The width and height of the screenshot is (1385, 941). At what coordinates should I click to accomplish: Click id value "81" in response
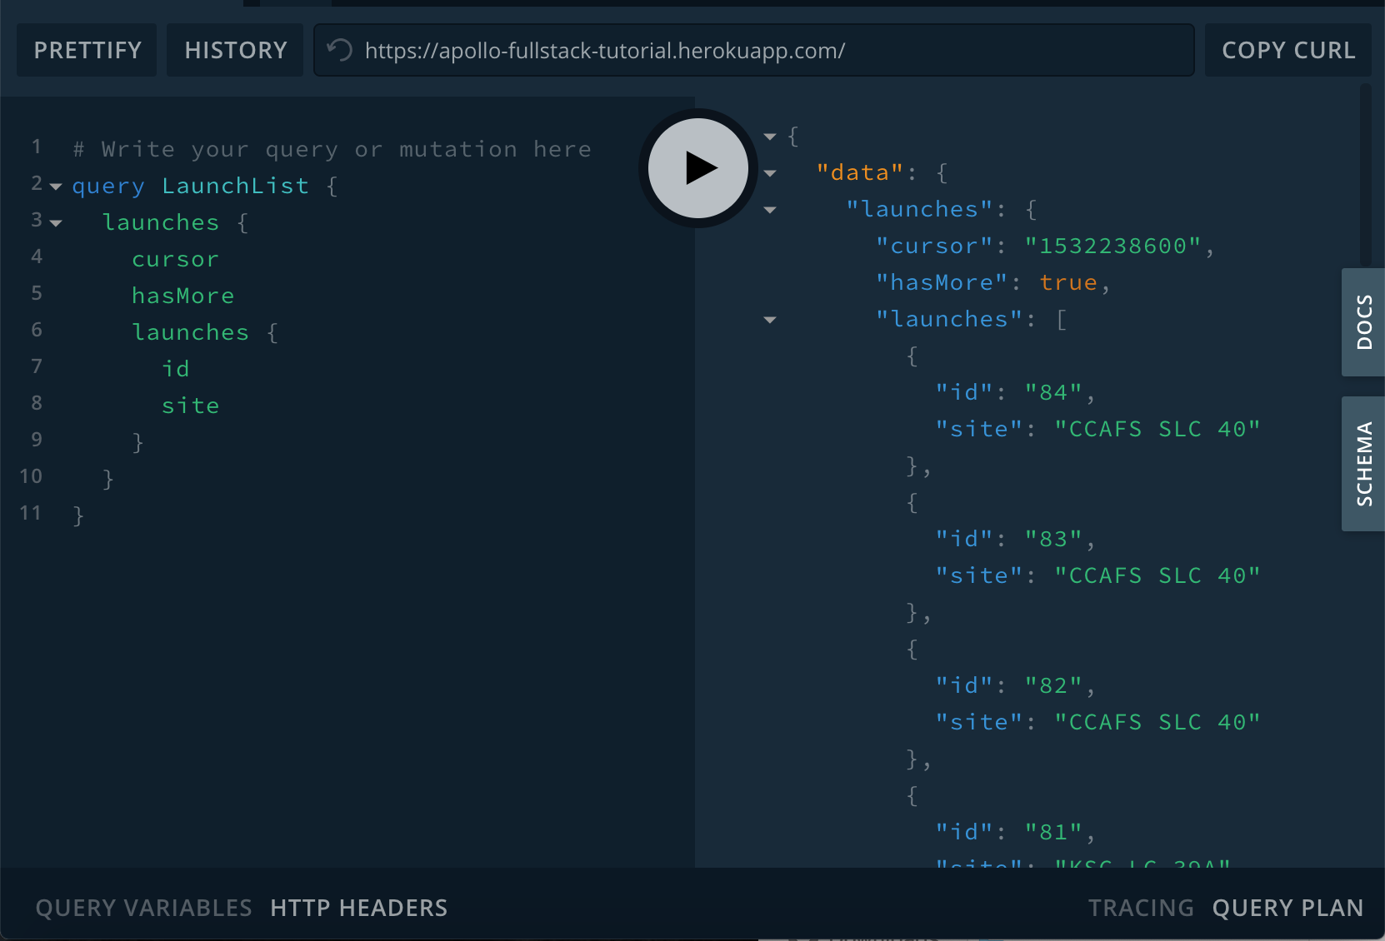pyautogui.click(x=1053, y=832)
